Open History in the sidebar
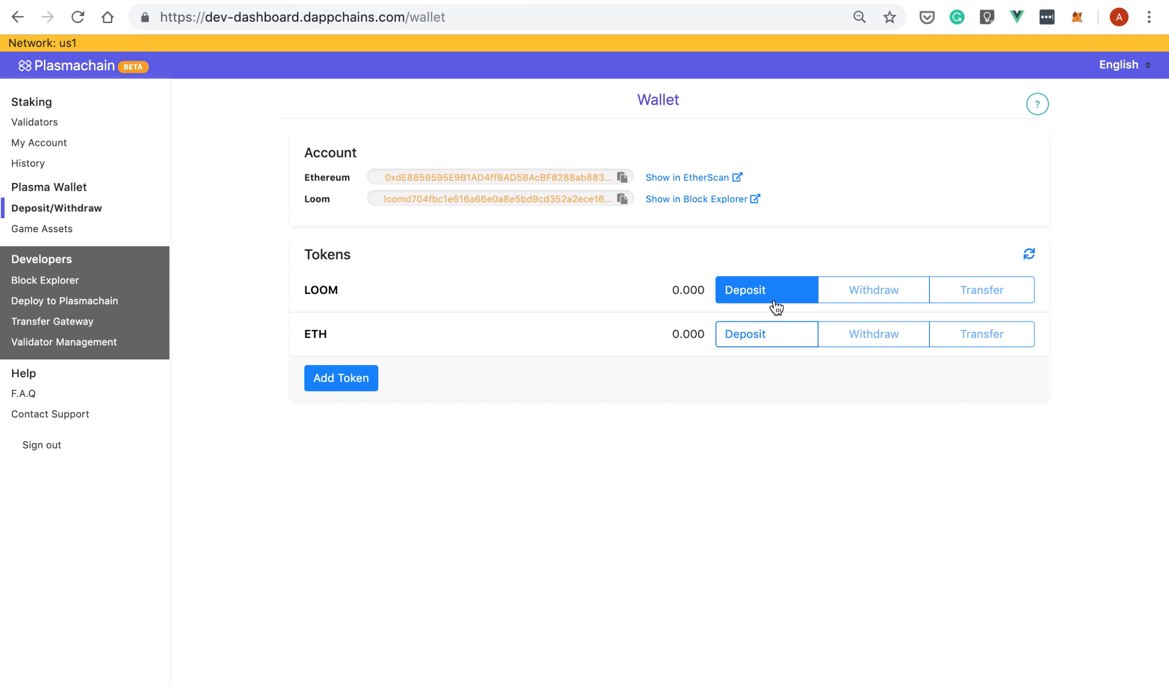Image resolution: width=1169 pixels, height=686 pixels. 28,163
